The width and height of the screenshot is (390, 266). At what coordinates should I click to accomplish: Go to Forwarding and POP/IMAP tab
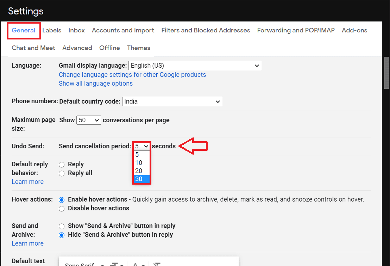tap(296, 30)
